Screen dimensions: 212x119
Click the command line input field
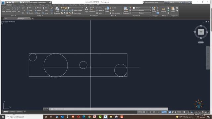[108, 109]
